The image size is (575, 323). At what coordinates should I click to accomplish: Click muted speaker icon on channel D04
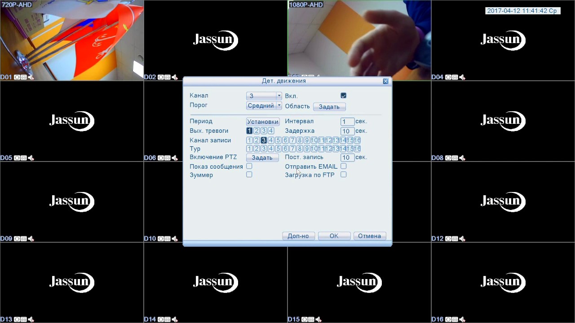click(x=462, y=77)
